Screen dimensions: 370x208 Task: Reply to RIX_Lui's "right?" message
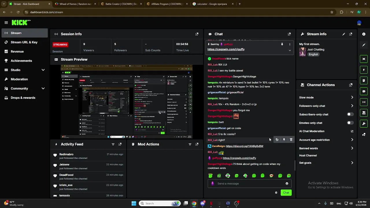[x=277, y=140]
